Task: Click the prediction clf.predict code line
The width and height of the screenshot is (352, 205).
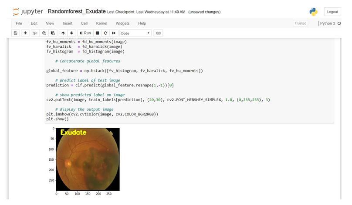Action: (x=110, y=85)
